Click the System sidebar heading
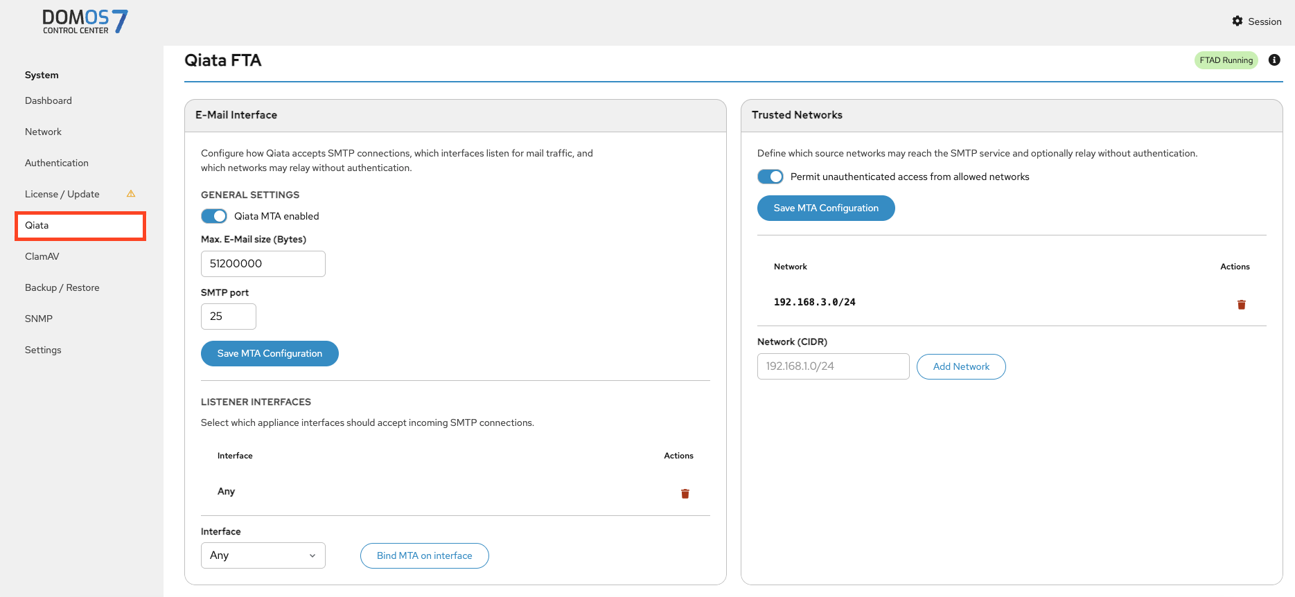 (42, 75)
